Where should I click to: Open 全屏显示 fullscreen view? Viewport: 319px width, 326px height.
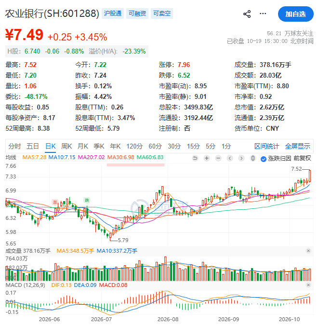point(297,146)
